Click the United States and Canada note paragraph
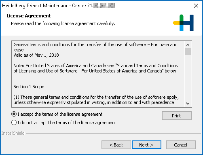This screenshot has height=155, width=203. click(95, 68)
